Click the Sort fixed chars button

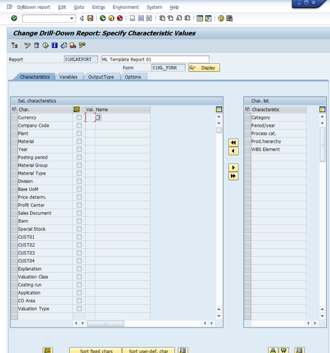click(x=96, y=350)
